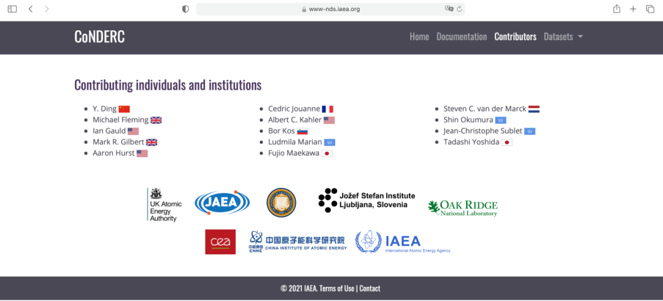This screenshot has width=663, height=301.
Task: Click the French flag beside Cedric Jouanne
Action: 328,109
